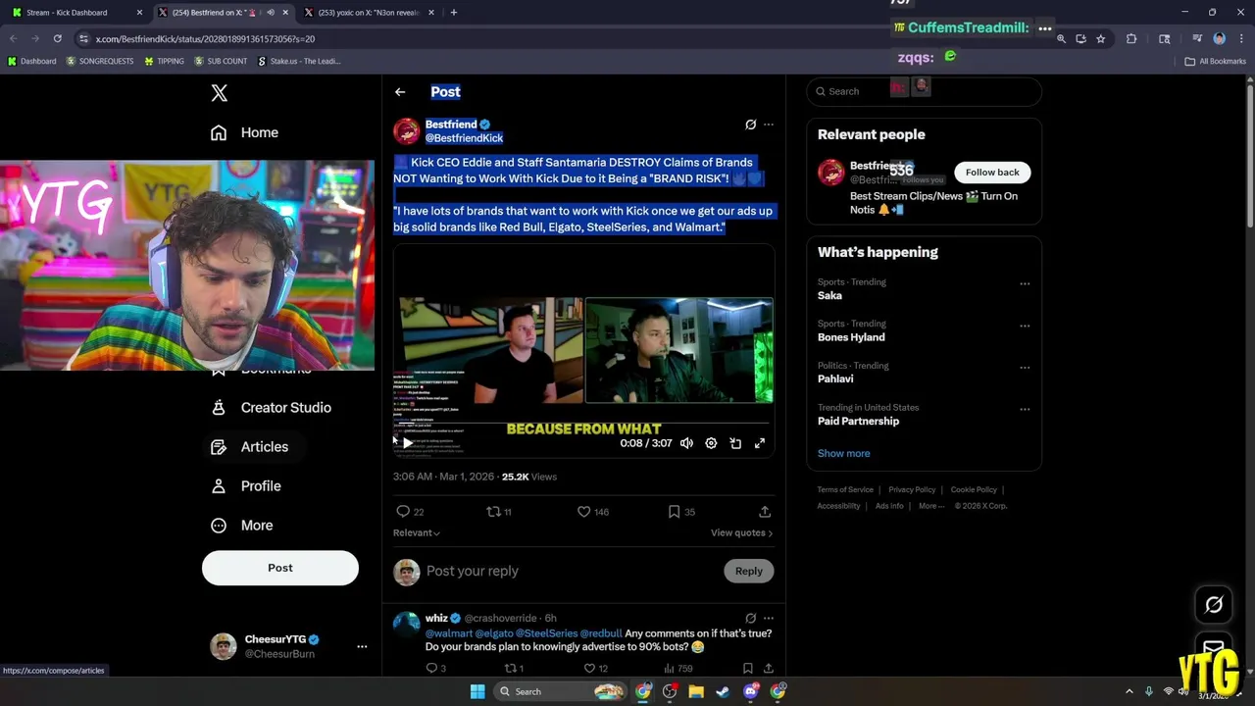Enter fullscreen video mode
This screenshot has height=706, width=1255.
pyautogui.click(x=760, y=443)
